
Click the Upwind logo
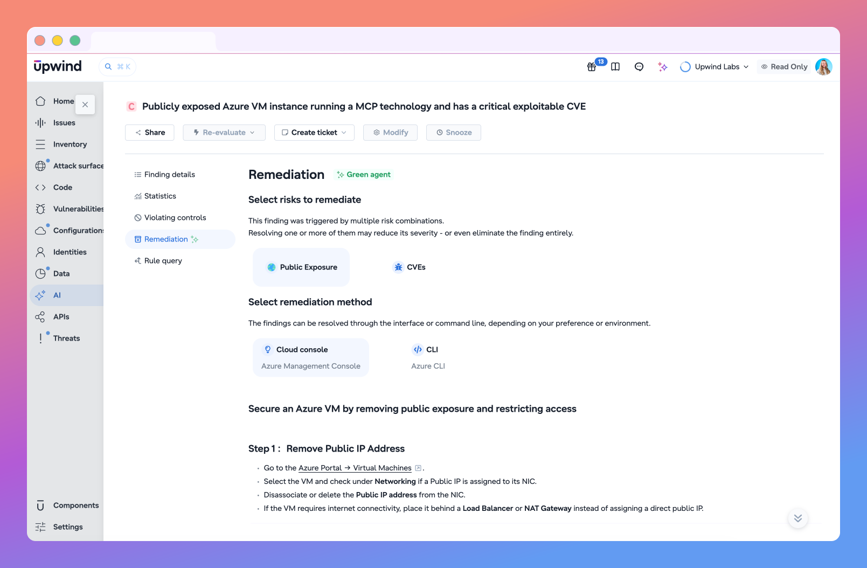(x=58, y=66)
